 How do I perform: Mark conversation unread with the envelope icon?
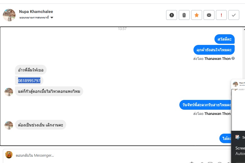click(x=209, y=15)
